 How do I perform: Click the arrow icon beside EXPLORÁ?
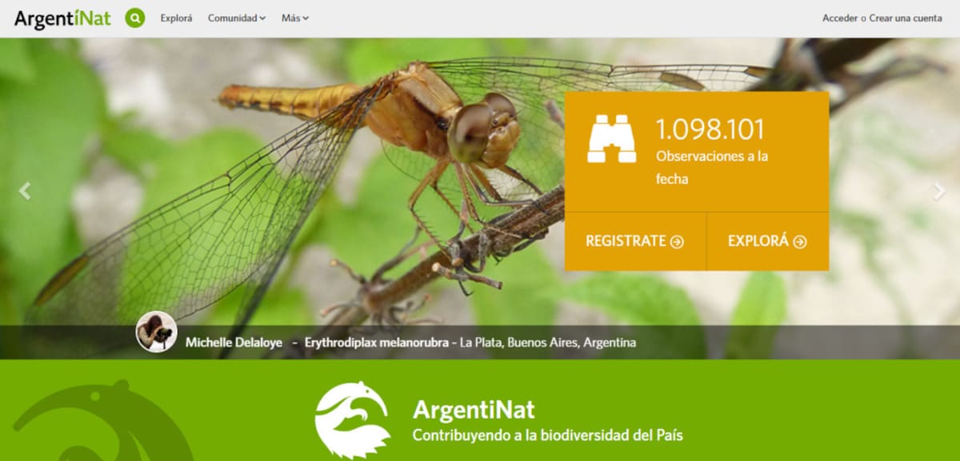pos(798,240)
